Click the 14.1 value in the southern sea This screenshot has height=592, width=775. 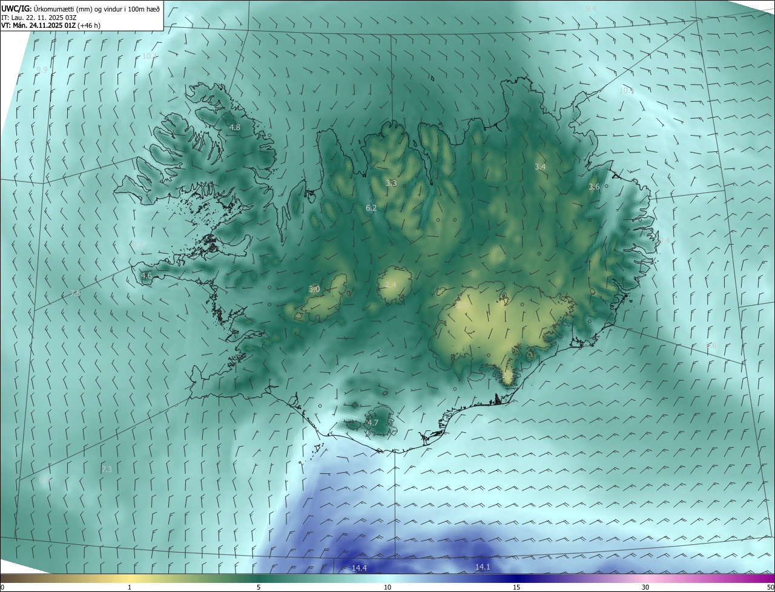pos(483,567)
